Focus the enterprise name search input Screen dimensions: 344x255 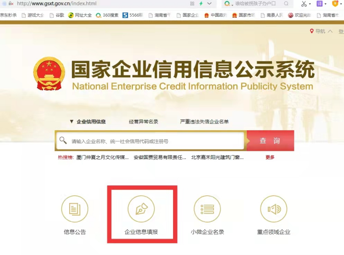[x=151, y=141]
